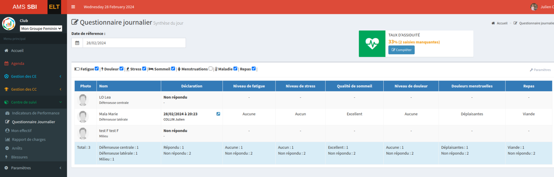Toggle sidebar with the hamburger menu icon
The image size is (554, 177).
[x=73, y=7]
